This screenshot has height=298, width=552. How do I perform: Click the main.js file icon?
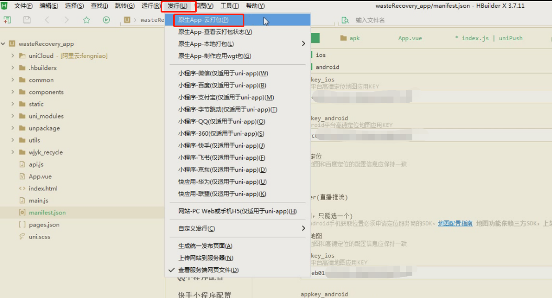click(x=22, y=200)
